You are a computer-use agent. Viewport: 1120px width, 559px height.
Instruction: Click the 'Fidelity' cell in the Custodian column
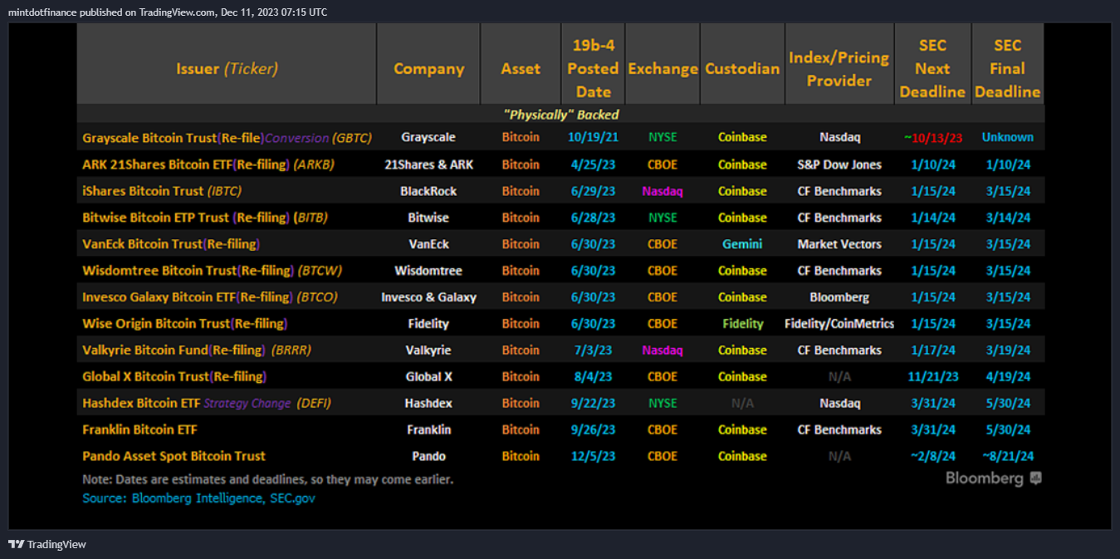[742, 324]
